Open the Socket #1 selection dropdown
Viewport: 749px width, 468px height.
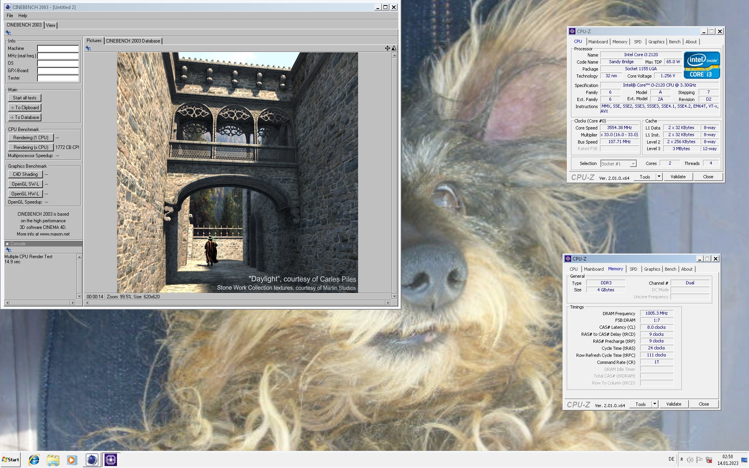[633, 164]
